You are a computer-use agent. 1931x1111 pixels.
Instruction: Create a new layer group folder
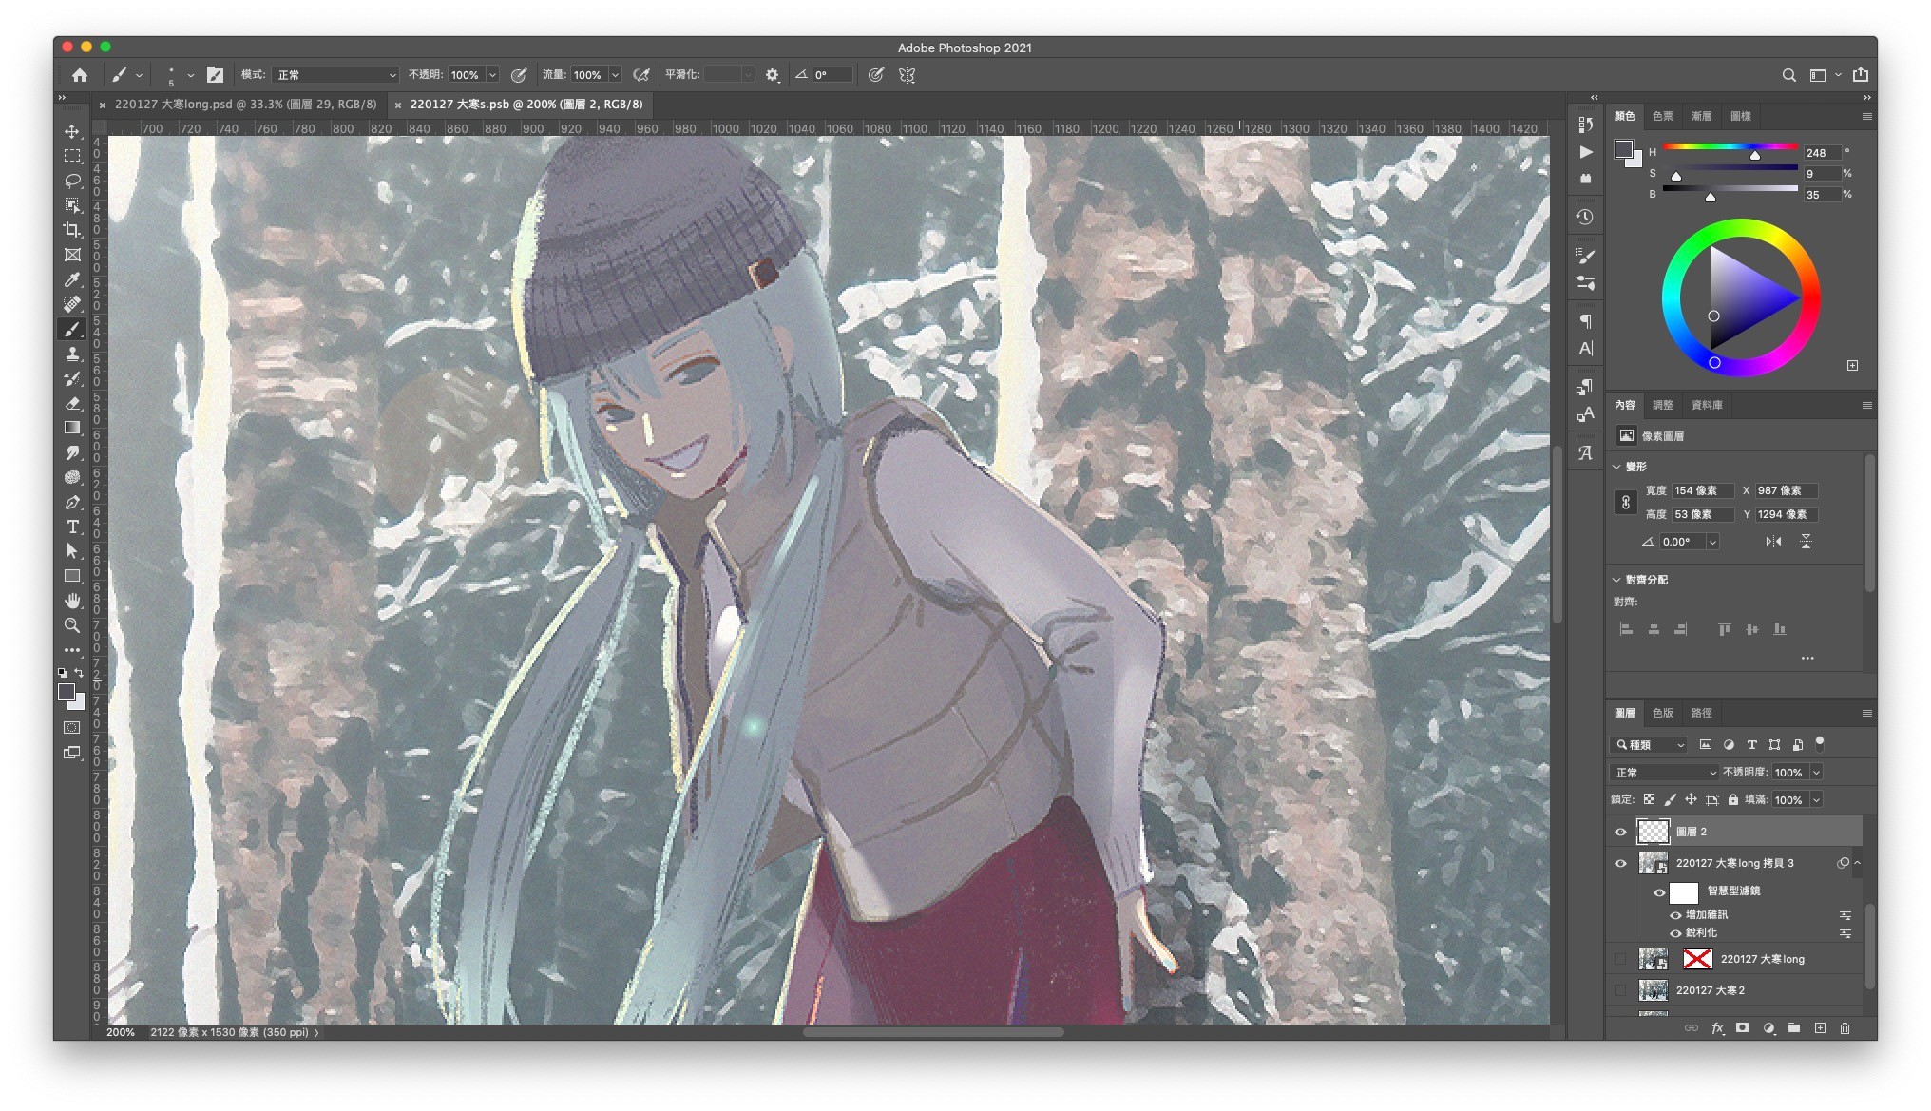[1793, 1028]
